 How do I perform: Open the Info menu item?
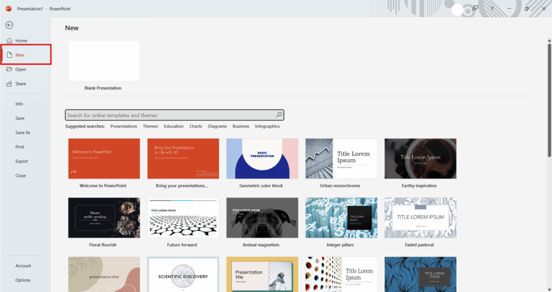[19, 104]
